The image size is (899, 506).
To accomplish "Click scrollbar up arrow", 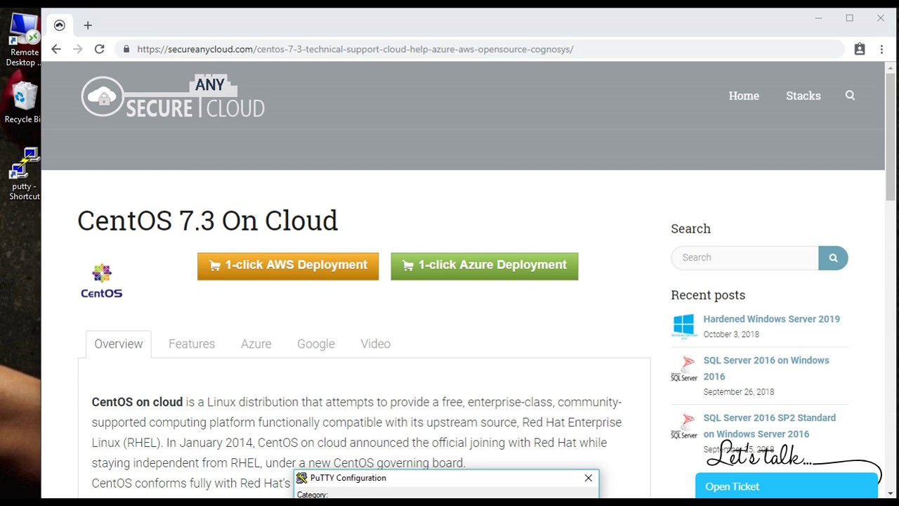I will 891,67.
